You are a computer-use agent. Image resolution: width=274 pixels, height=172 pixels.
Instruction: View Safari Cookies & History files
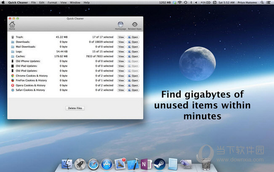(121, 90)
